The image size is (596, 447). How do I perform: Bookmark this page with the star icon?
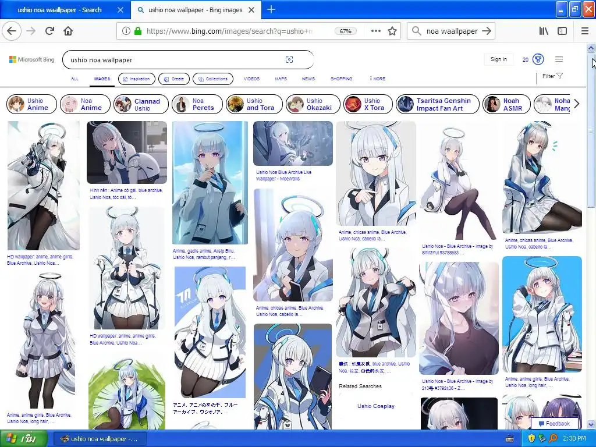[x=392, y=31]
